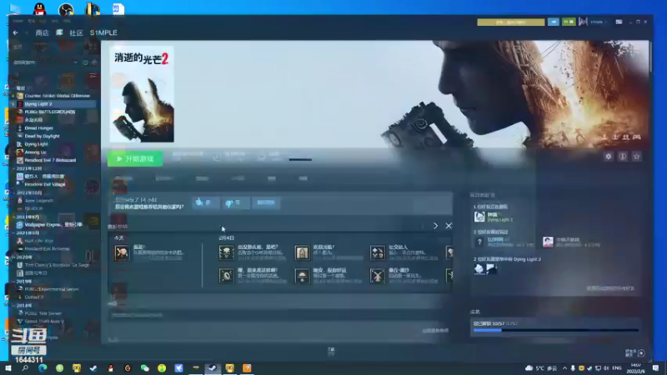Open Microsoft Edge from the taskbar
667x375 pixels.
[43, 368]
